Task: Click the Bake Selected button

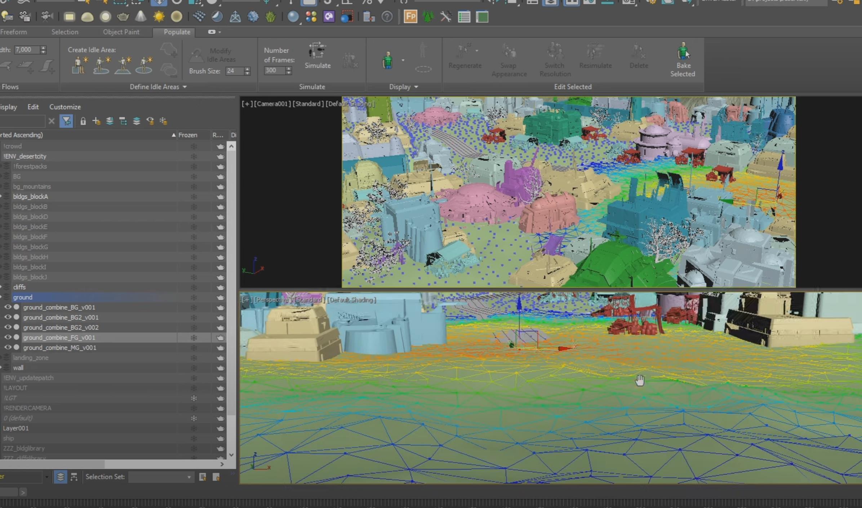Action: click(x=683, y=60)
